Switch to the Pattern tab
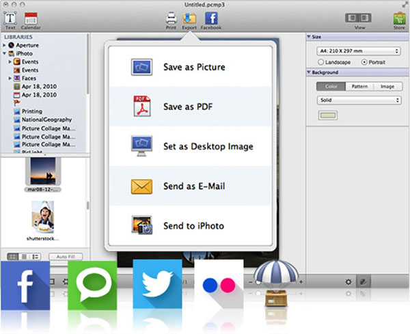Viewport: 410px width, 334px height. click(358, 87)
